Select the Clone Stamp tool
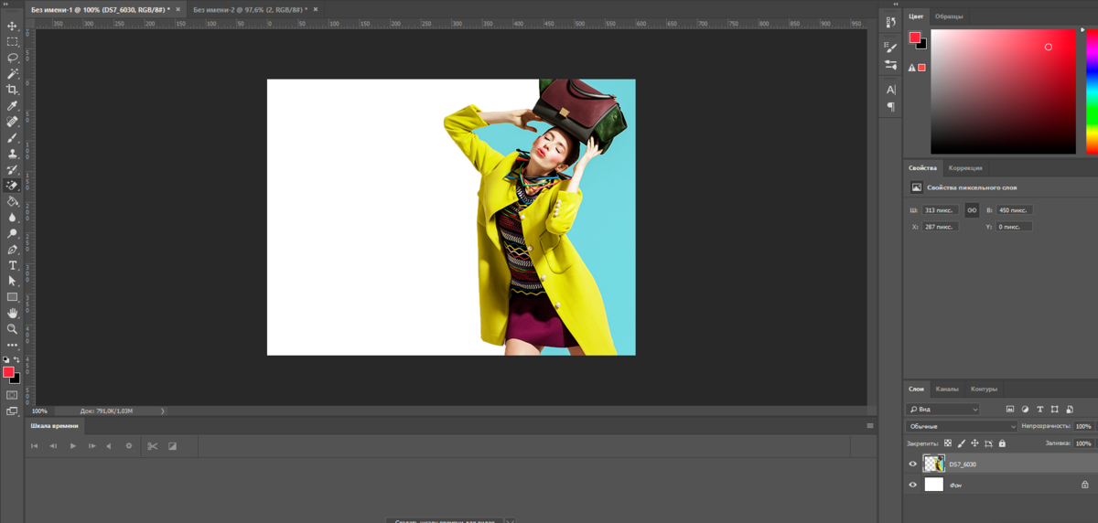 click(x=12, y=154)
